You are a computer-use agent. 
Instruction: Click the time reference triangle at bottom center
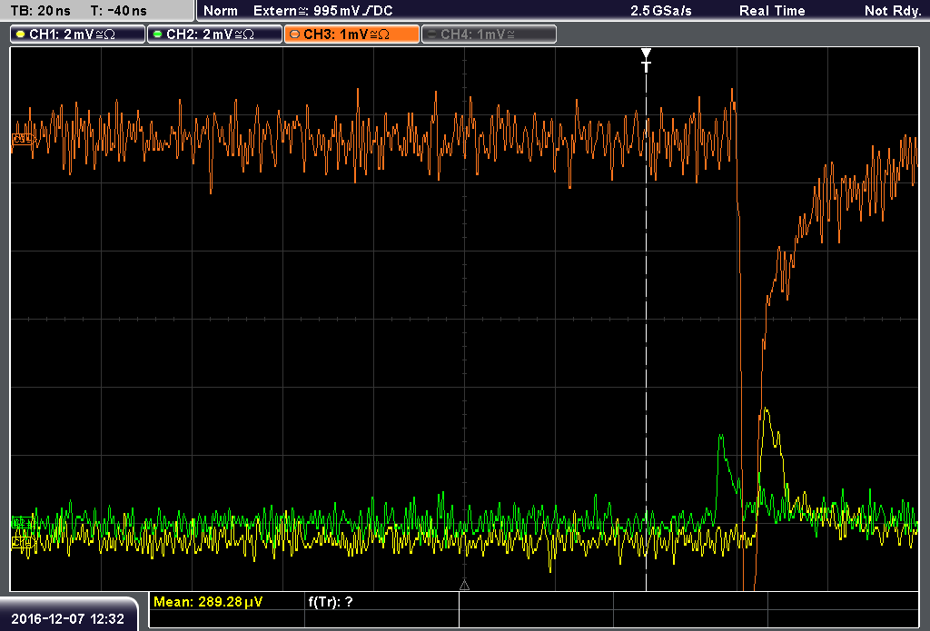click(x=464, y=586)
